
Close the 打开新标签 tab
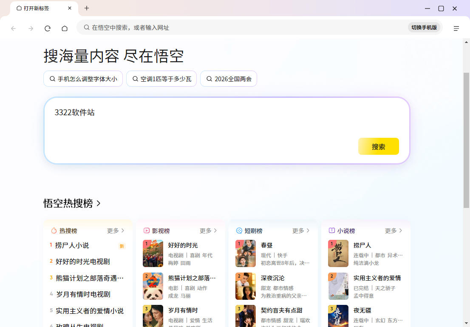pyautogui.click(x=70, y=8)
